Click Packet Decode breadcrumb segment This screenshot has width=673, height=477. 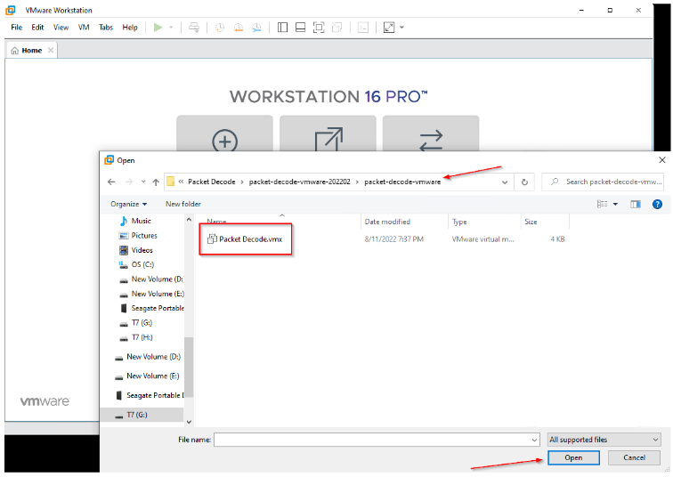[x=212, y=182]
